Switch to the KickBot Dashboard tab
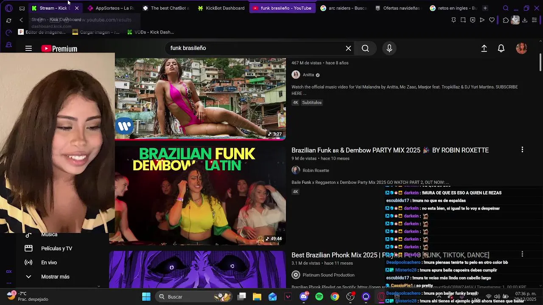Screen dimensions: 543x305 tap(221, 8)
